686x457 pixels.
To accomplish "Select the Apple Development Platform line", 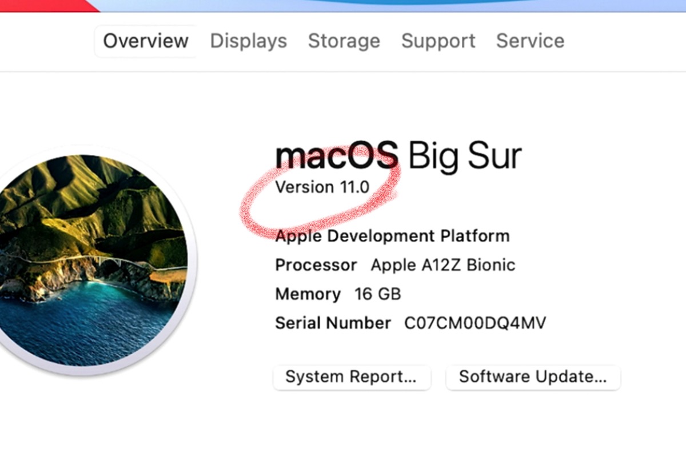I will [x=392, y=236].
